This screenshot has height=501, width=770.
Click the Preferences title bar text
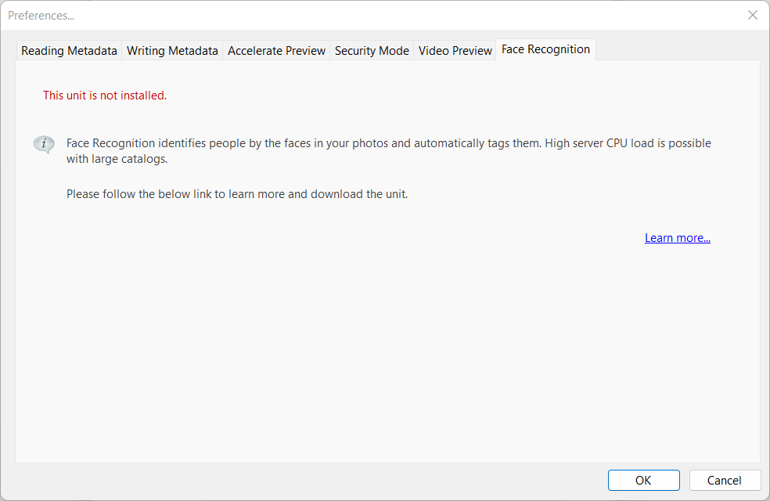[41, 16]
